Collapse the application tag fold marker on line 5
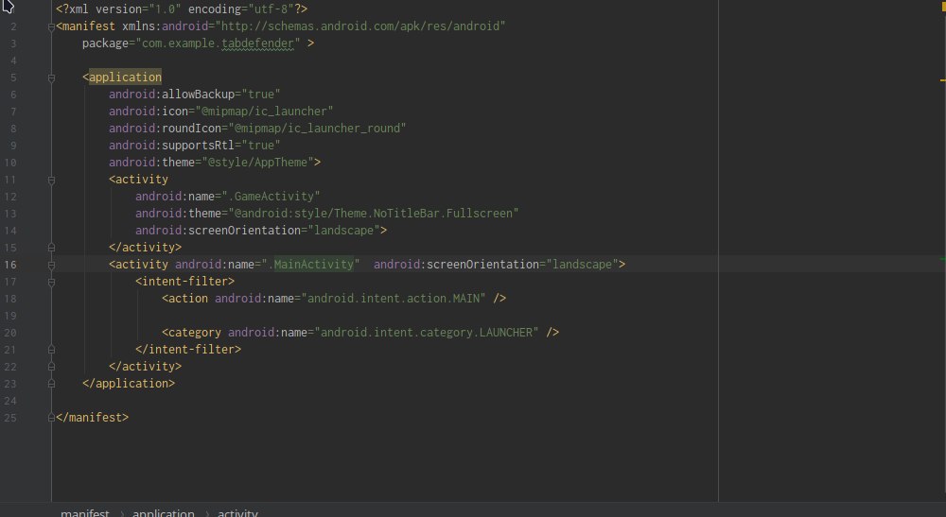This screenshot has height=517, width=946. [x=51, y=78]
